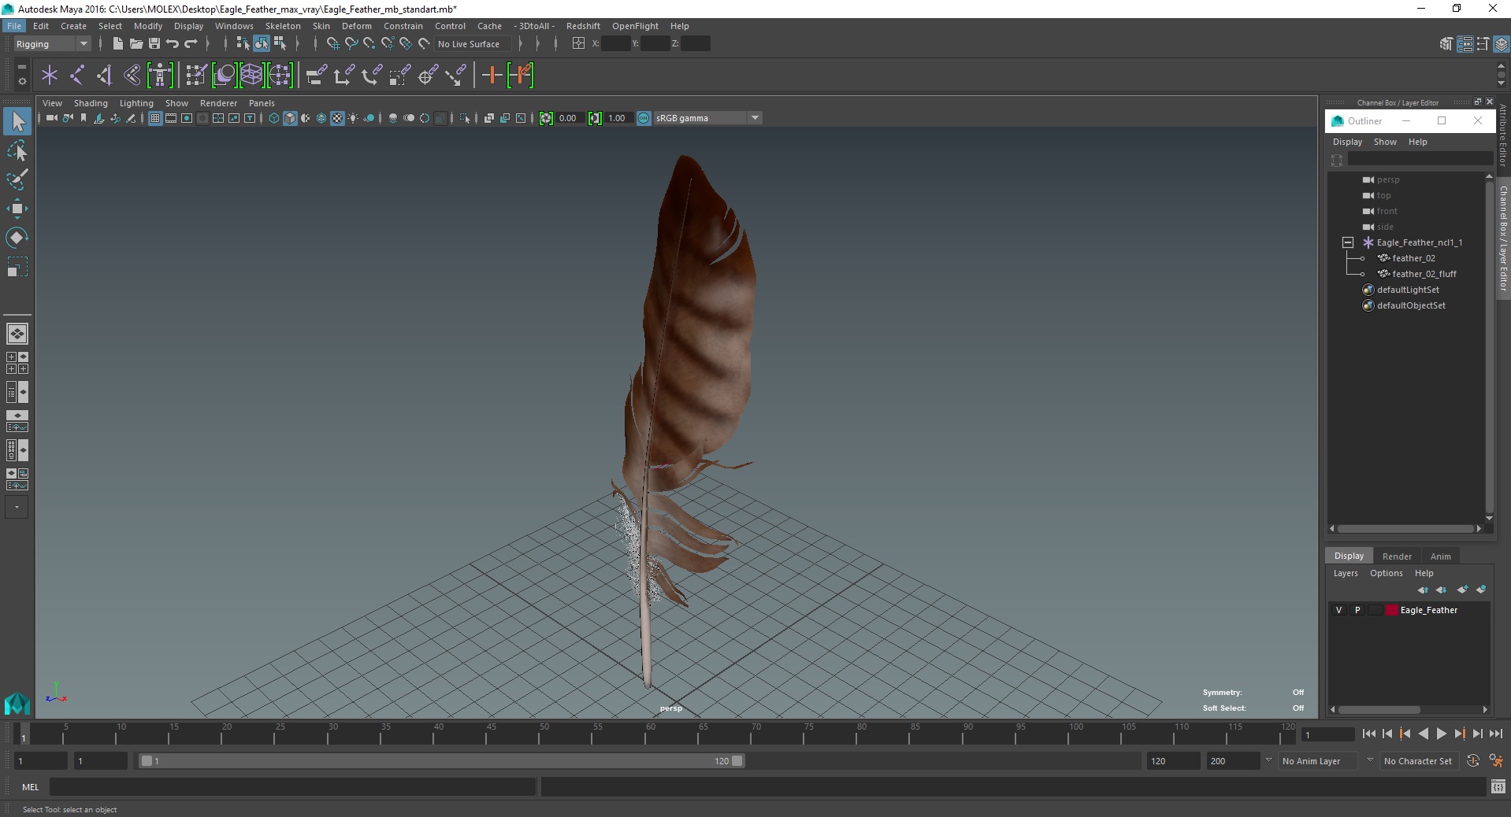The height and width of the screenshot is (817, 1511).
Task: Undo the last action
Action: tap(173, 44)
